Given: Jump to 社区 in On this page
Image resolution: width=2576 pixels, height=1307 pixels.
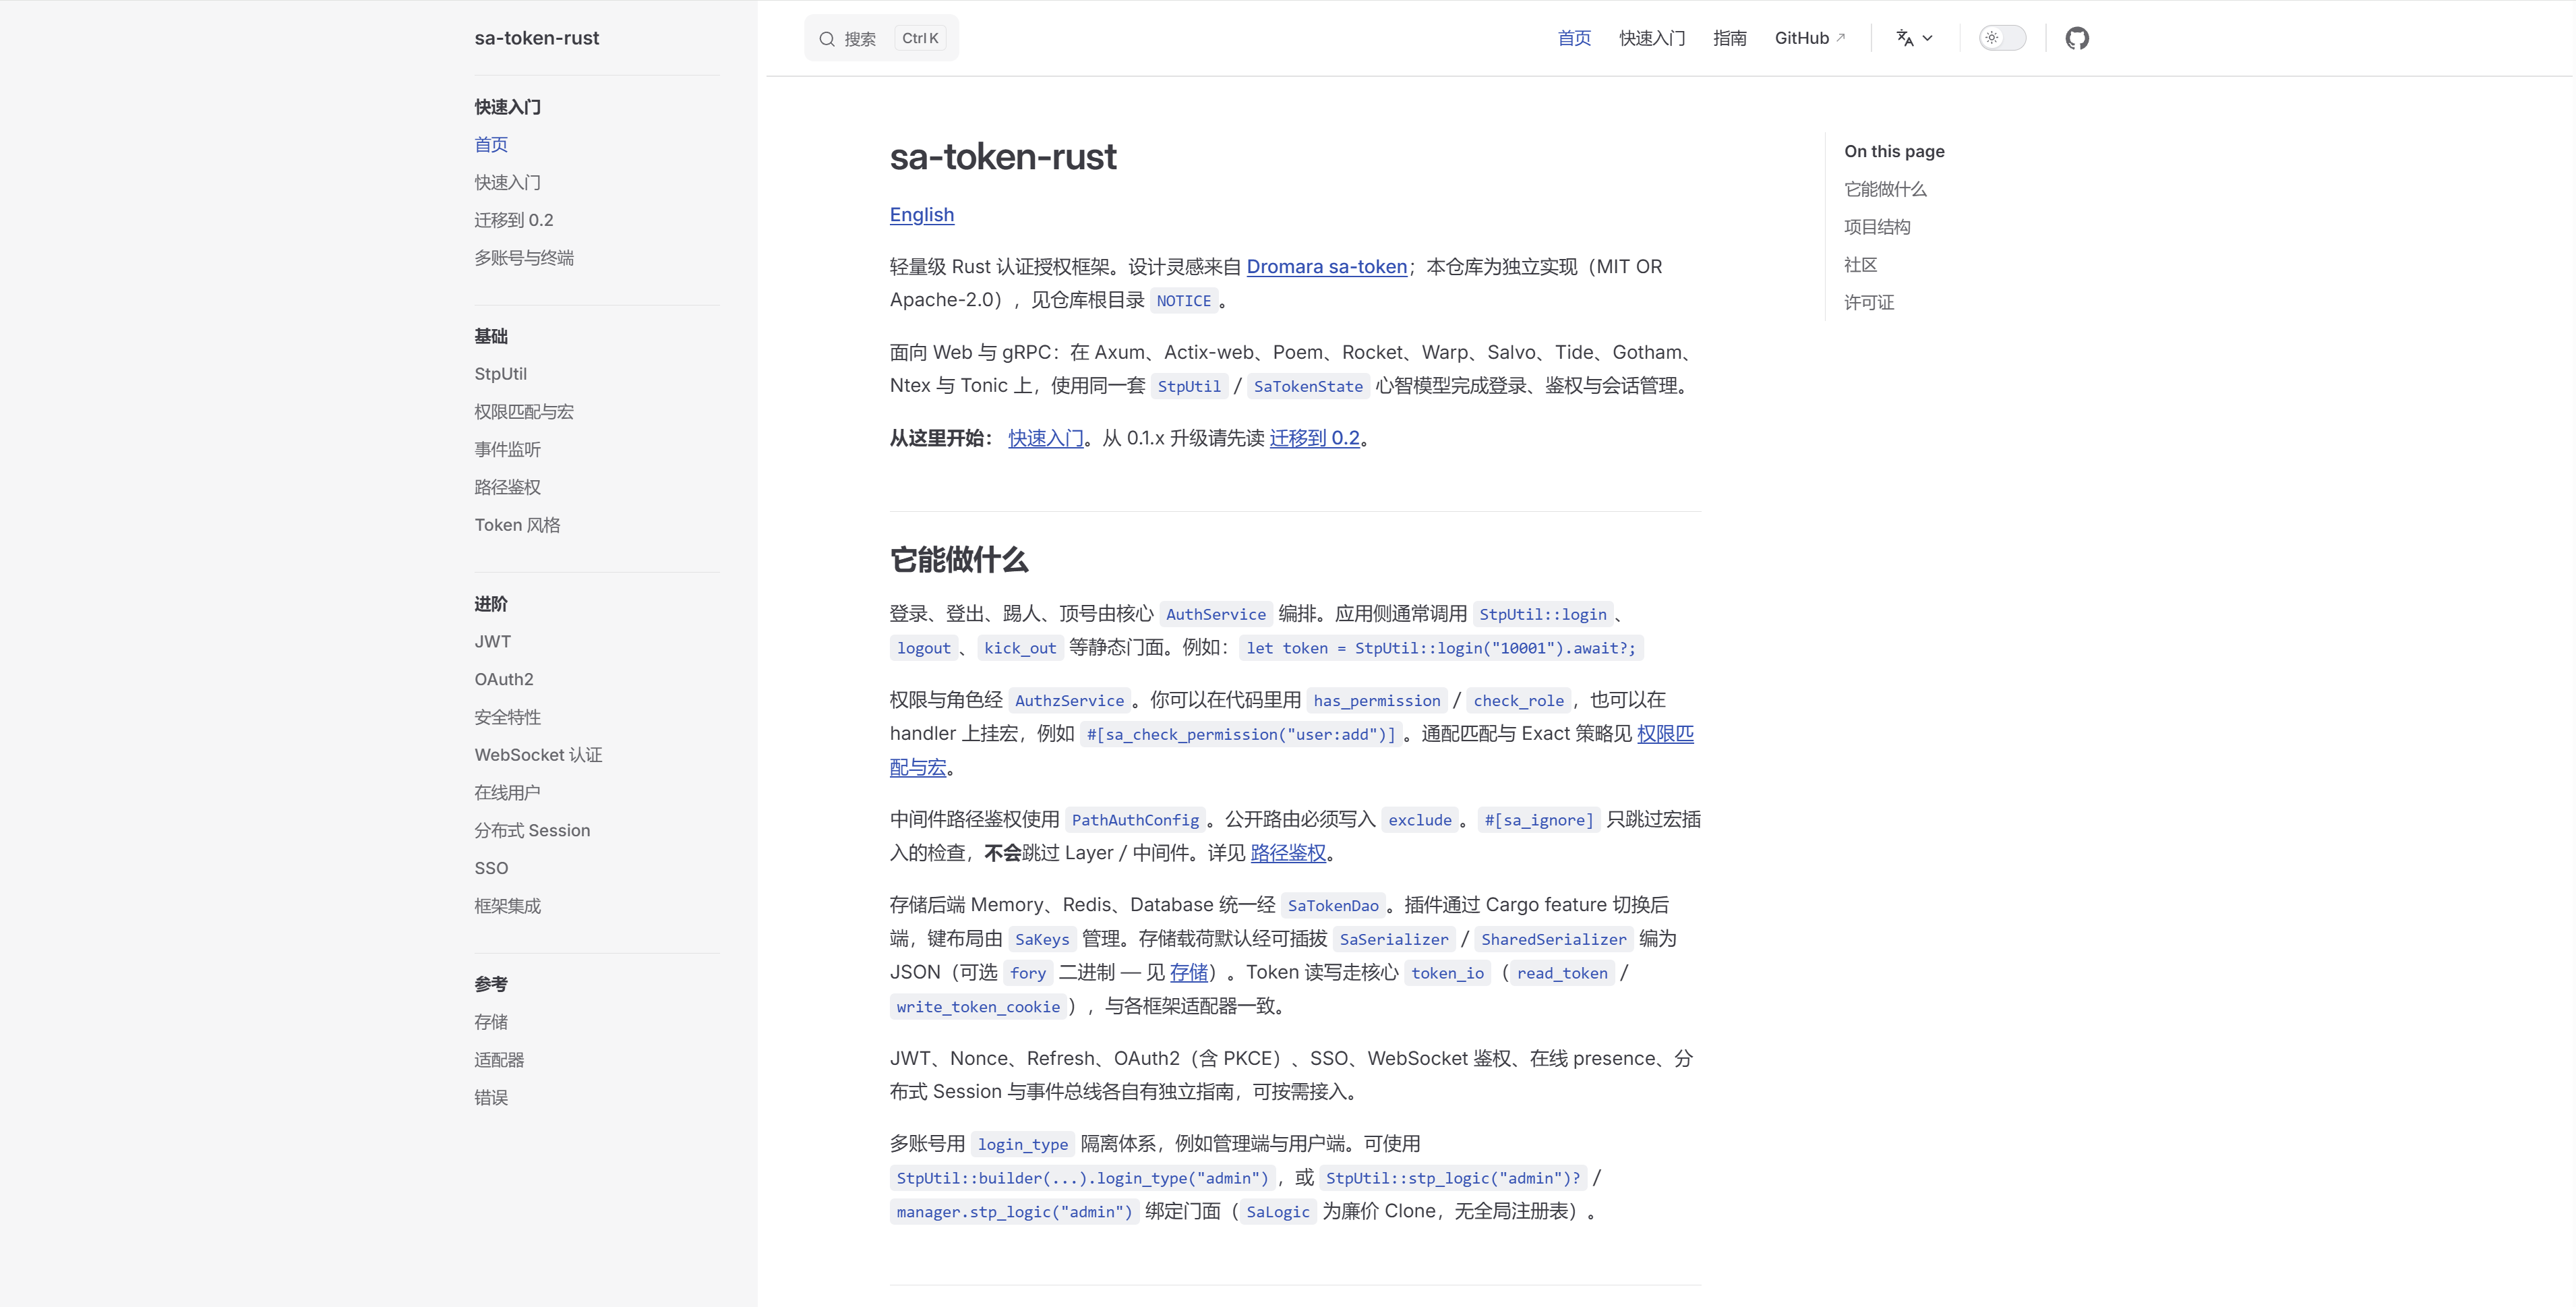Looking at the screenshot, I should tap(1861, 265).
